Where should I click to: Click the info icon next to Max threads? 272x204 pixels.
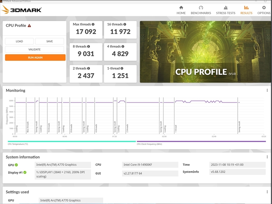pyautogui.click(x=93, y=24)
